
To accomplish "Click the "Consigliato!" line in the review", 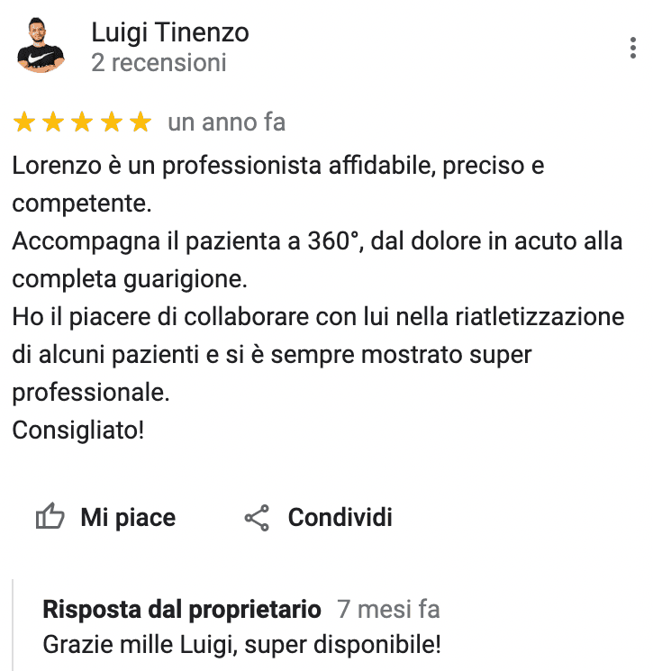I will (x=77, y=431).
